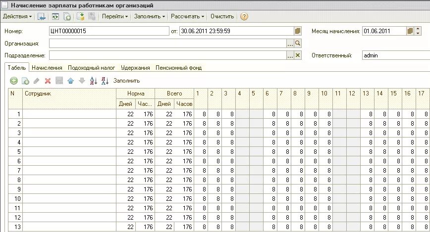Click the Всего column group header

pyautogui.click(x=174, y=93)
